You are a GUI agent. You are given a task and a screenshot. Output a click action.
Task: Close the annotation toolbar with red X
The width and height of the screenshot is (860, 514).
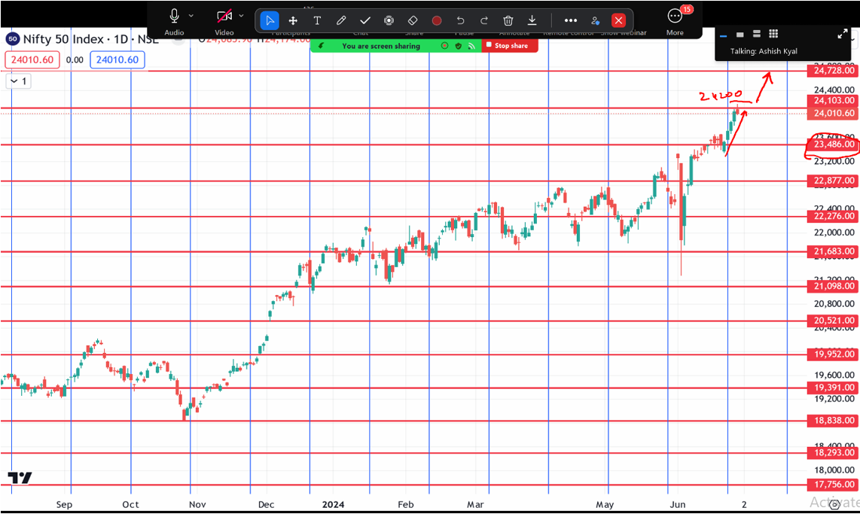tap(619, 21)
